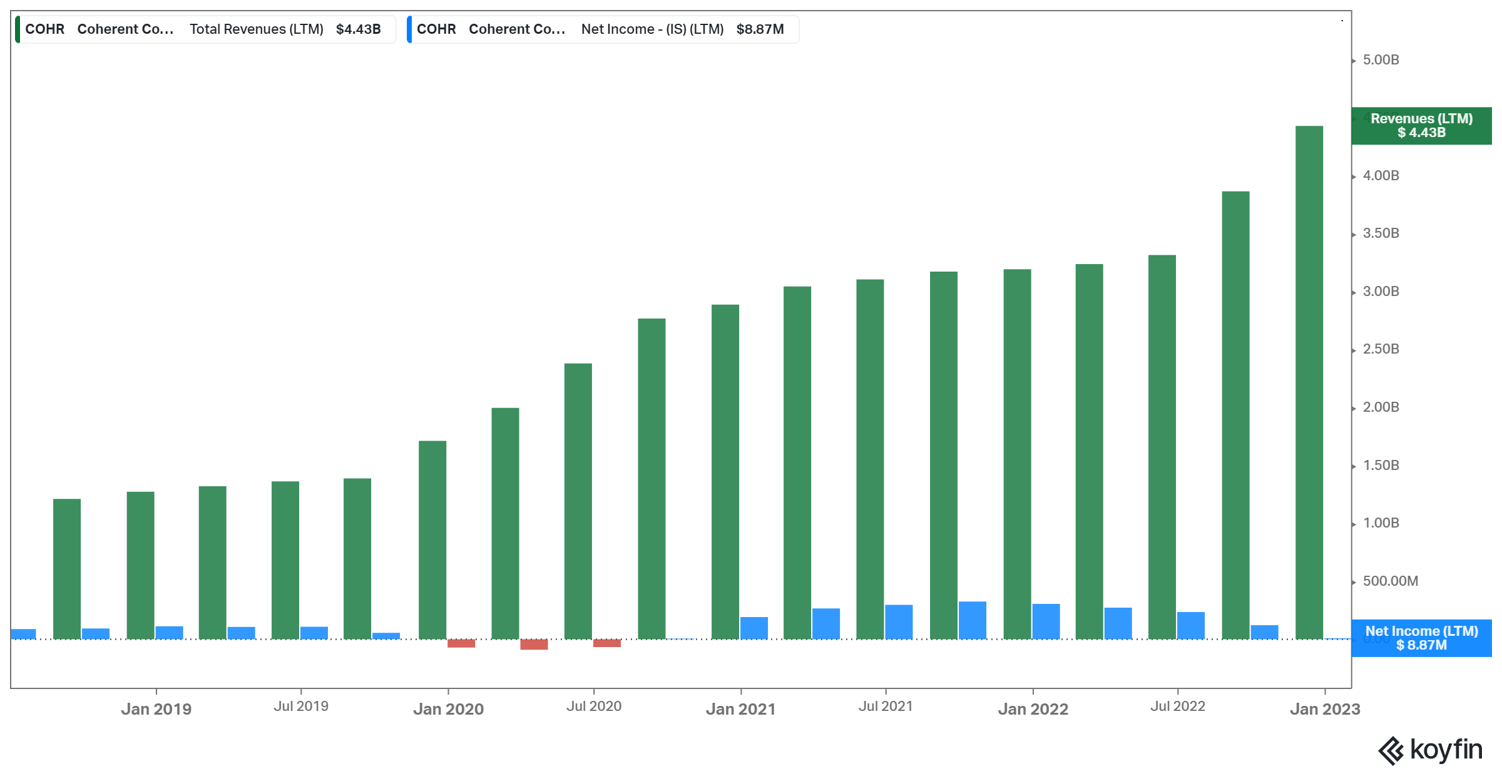Click the 3.00B y-axis label
The image size is (1502, 776).
[x=1381, y=292]
